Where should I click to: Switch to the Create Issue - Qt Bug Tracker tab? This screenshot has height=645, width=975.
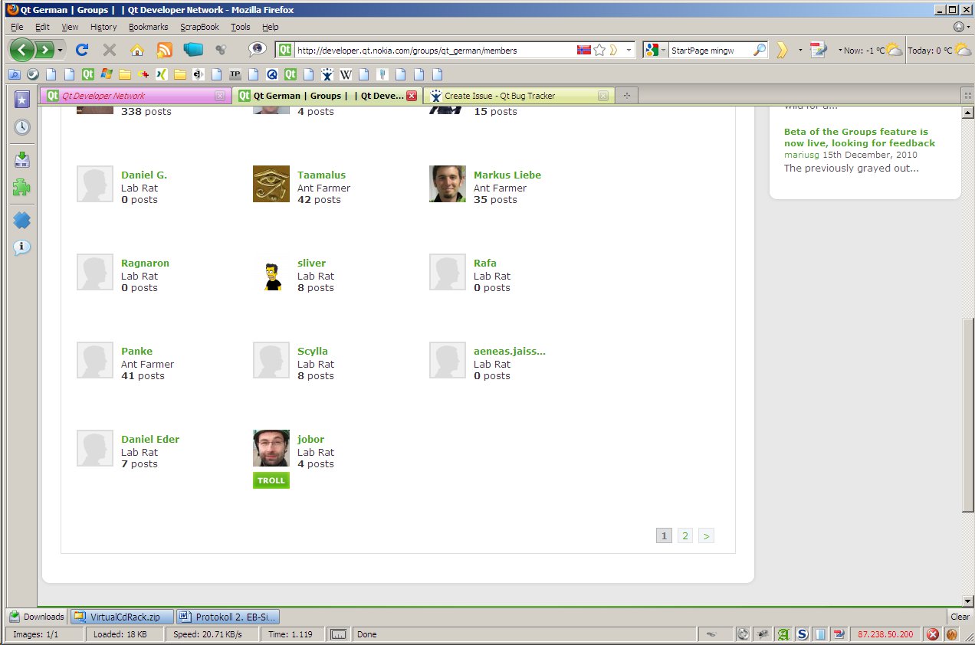click(x=500, y=96)
